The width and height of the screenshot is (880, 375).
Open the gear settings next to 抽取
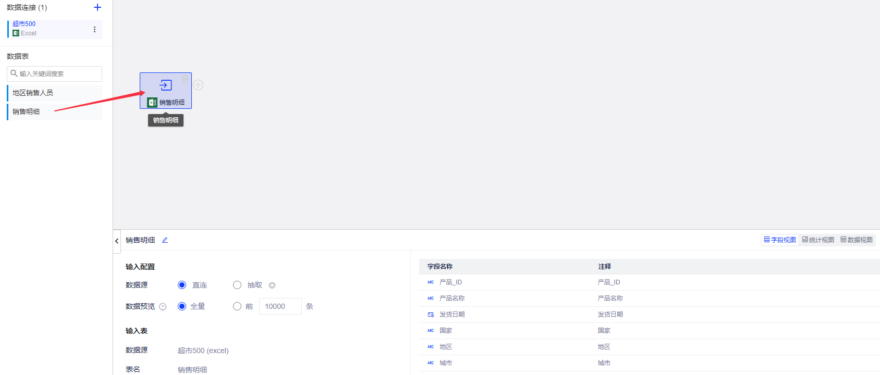click(x=272, y=285)
